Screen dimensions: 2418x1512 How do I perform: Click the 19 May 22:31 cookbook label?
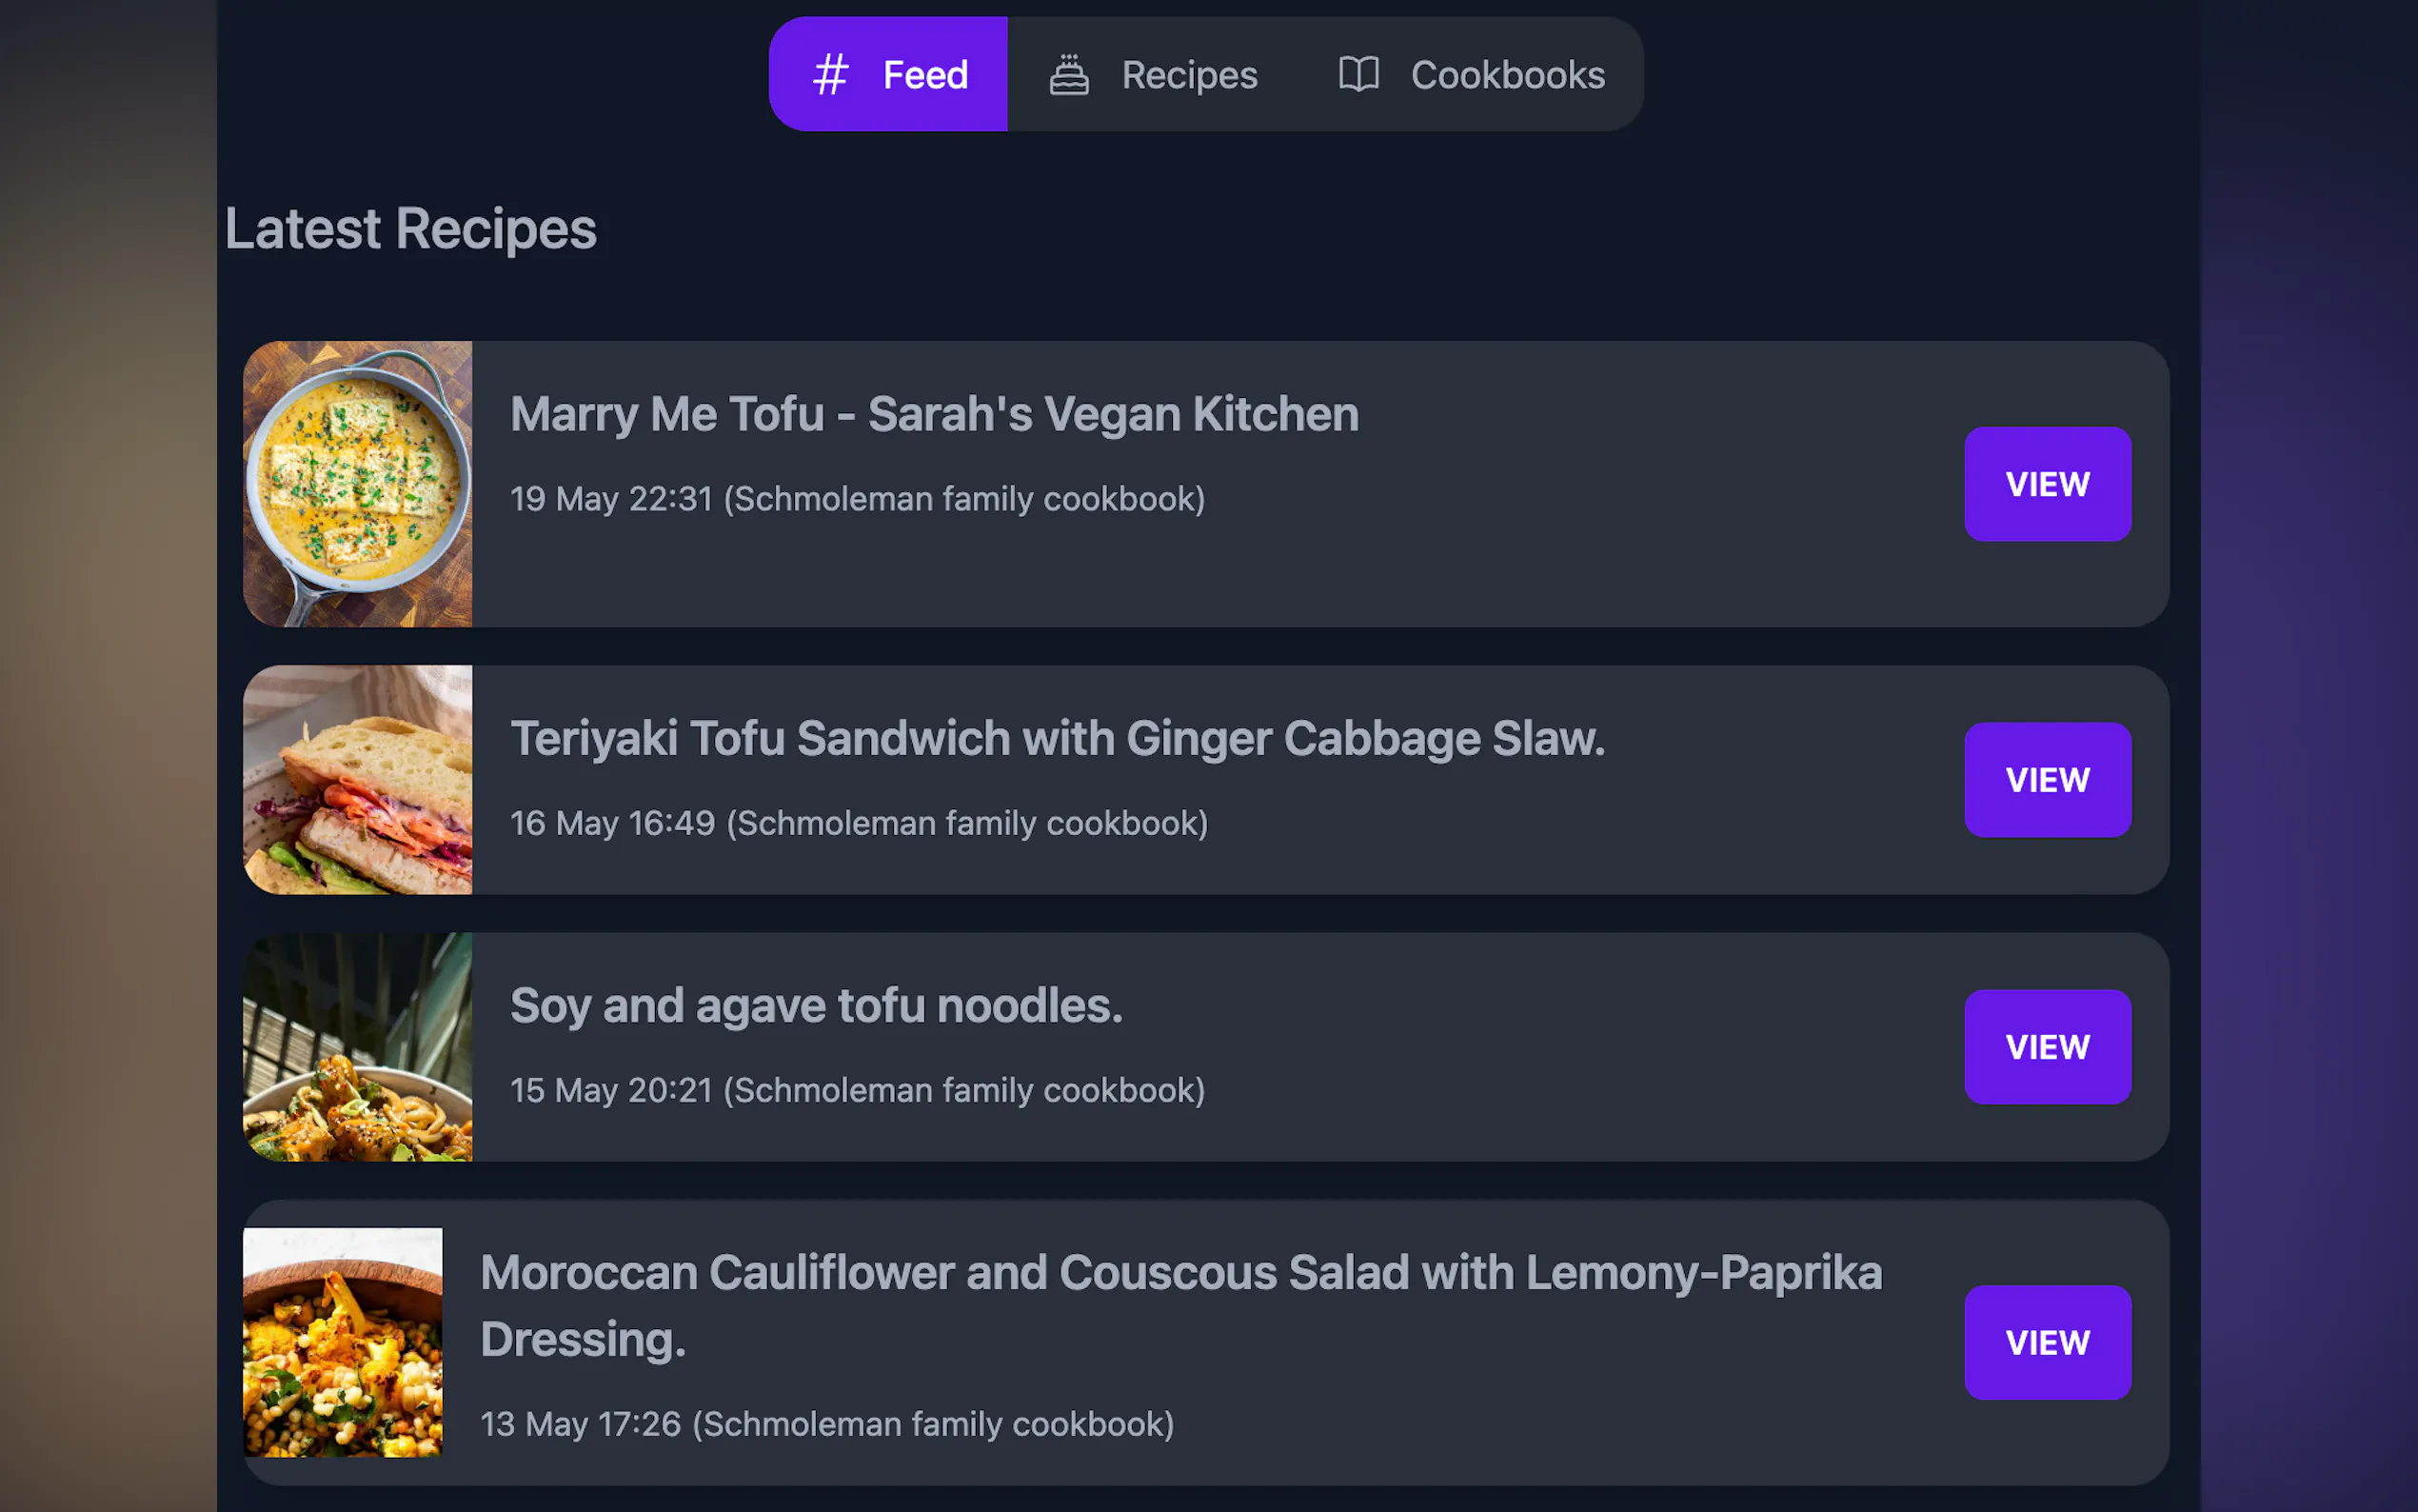858,499
